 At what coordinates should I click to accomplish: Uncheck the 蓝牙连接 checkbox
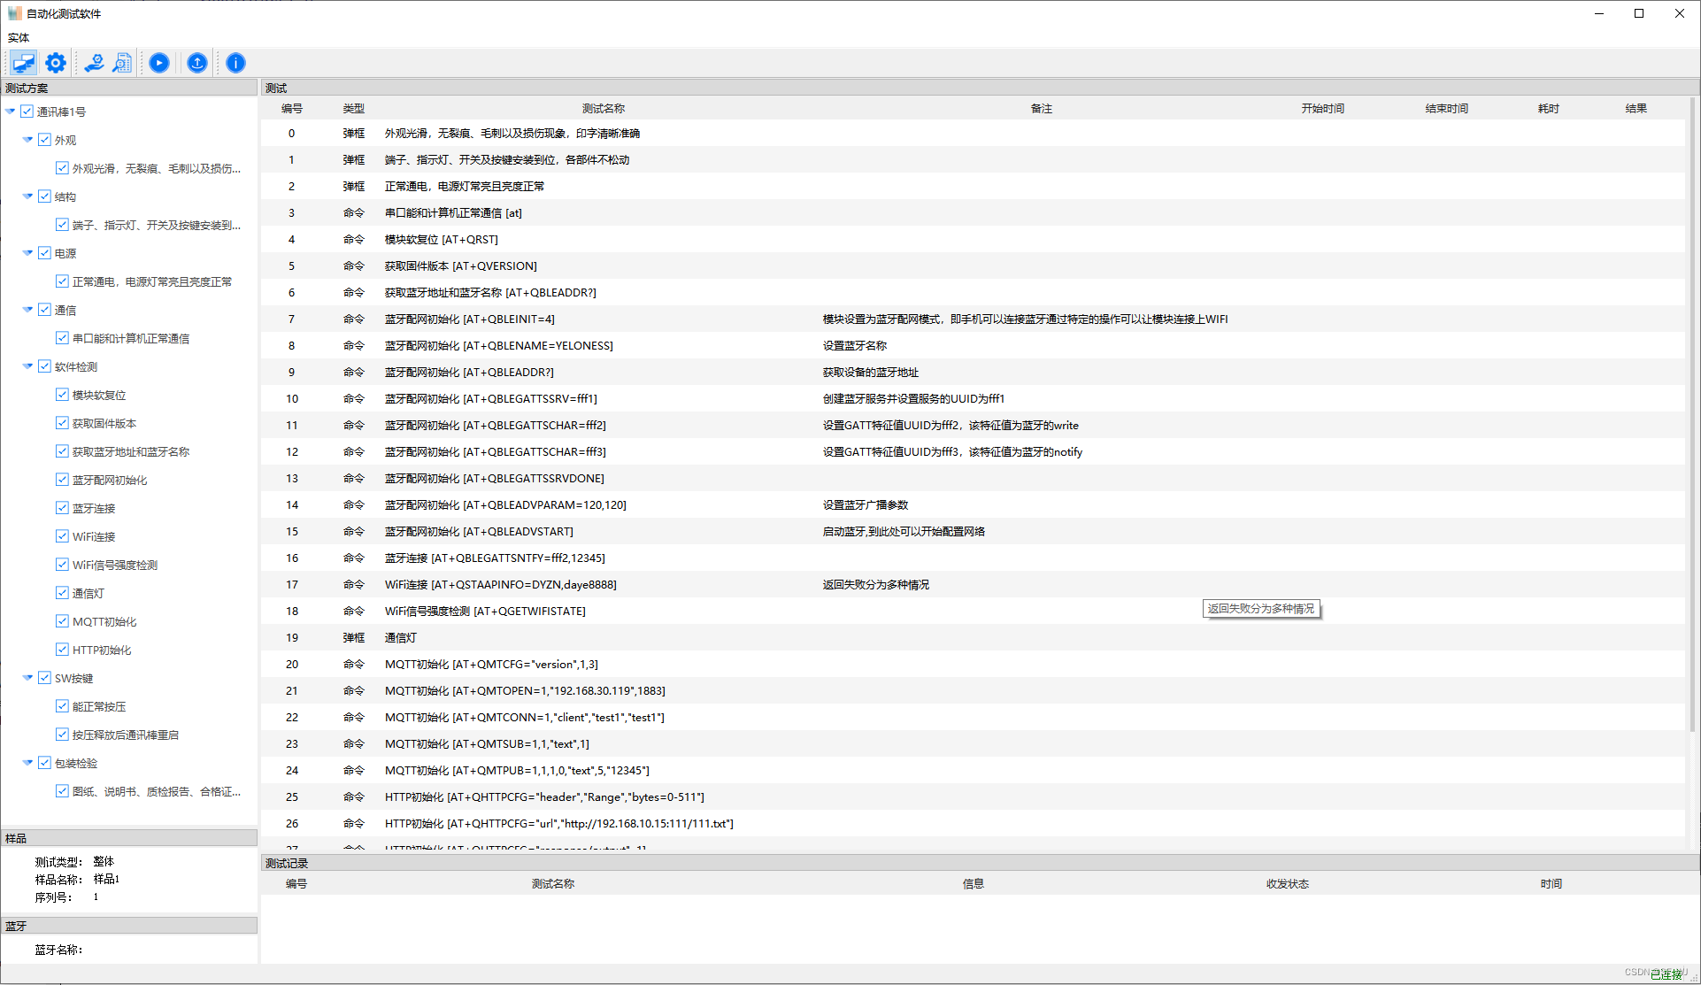pos(62,508)
